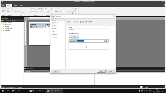
Task: Click the increase indent icon
Action: 41,9
